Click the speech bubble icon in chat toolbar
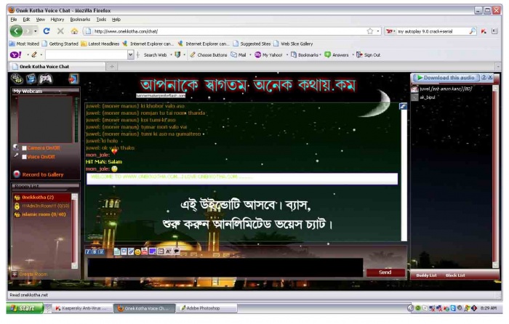This screenshot has height=324, width=509. [x=177, y=251]
